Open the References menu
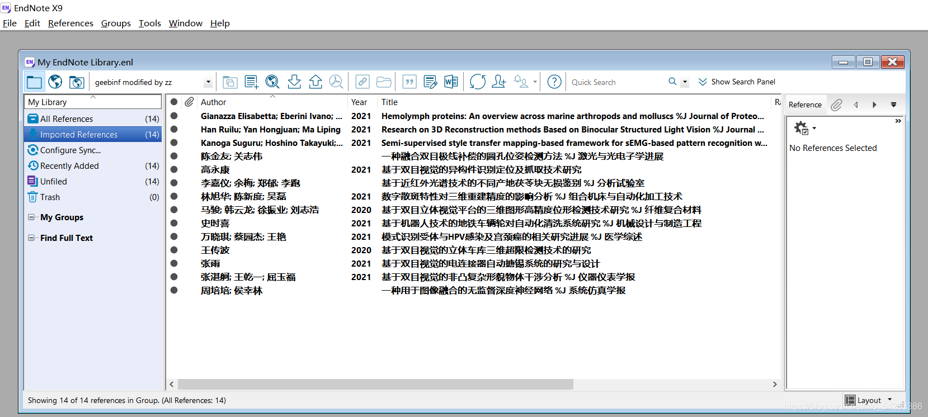Image resolution: width=928 pixels, height=417 pixels. (x=70, y=23)
